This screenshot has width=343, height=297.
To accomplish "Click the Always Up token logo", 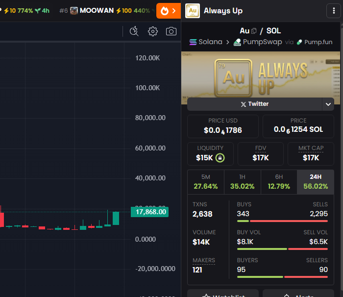I will click(193, 11).
